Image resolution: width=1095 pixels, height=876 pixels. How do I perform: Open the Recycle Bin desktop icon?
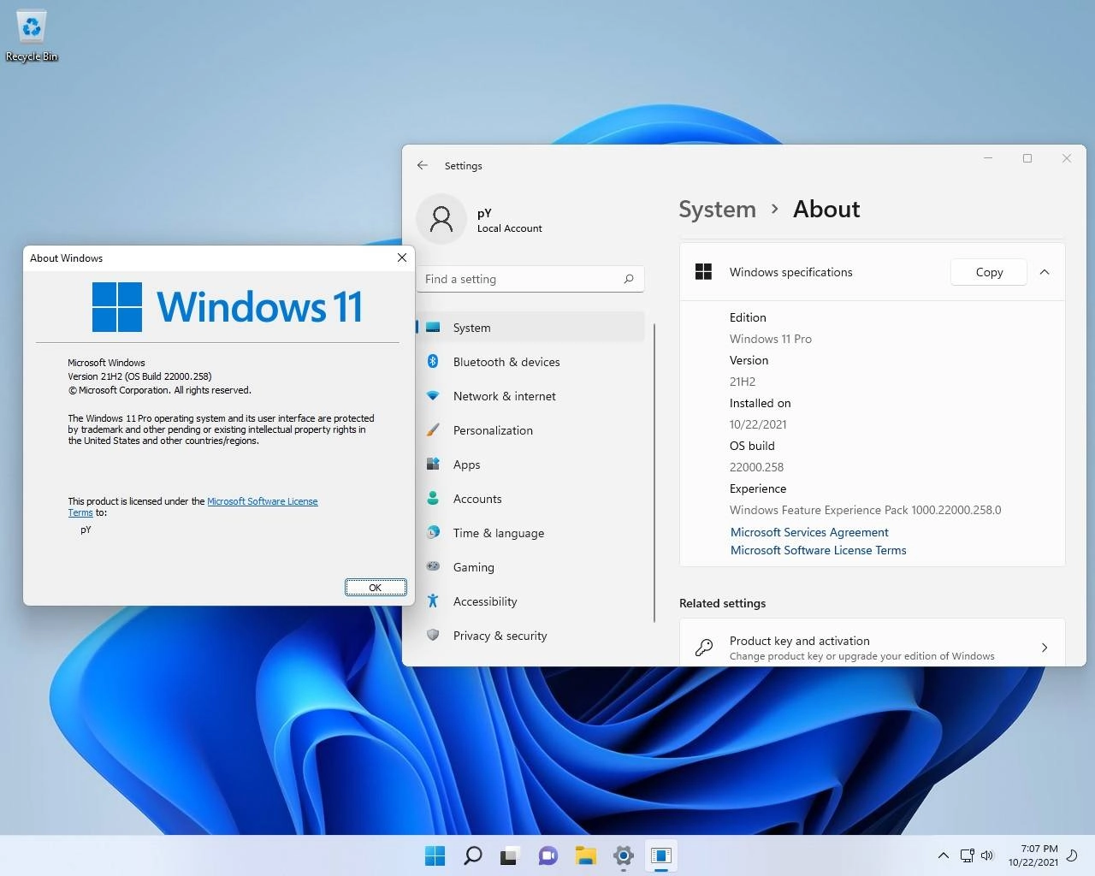[32, 36]
